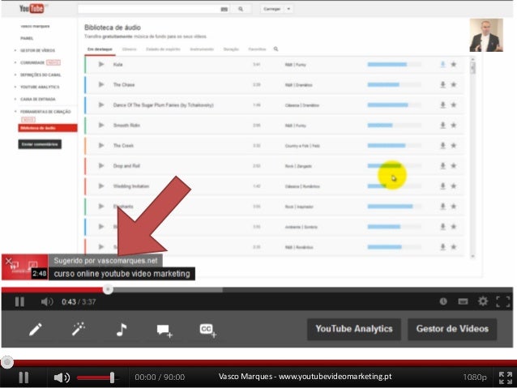
Task: Favorite The Chase track star
Action: (454, 85)
